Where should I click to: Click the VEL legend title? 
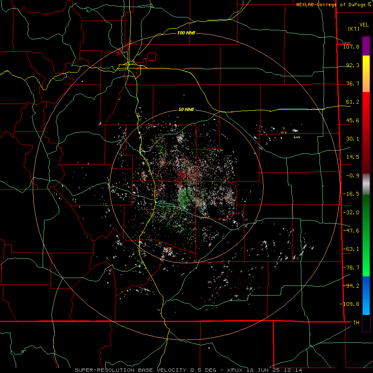(364, 25)
